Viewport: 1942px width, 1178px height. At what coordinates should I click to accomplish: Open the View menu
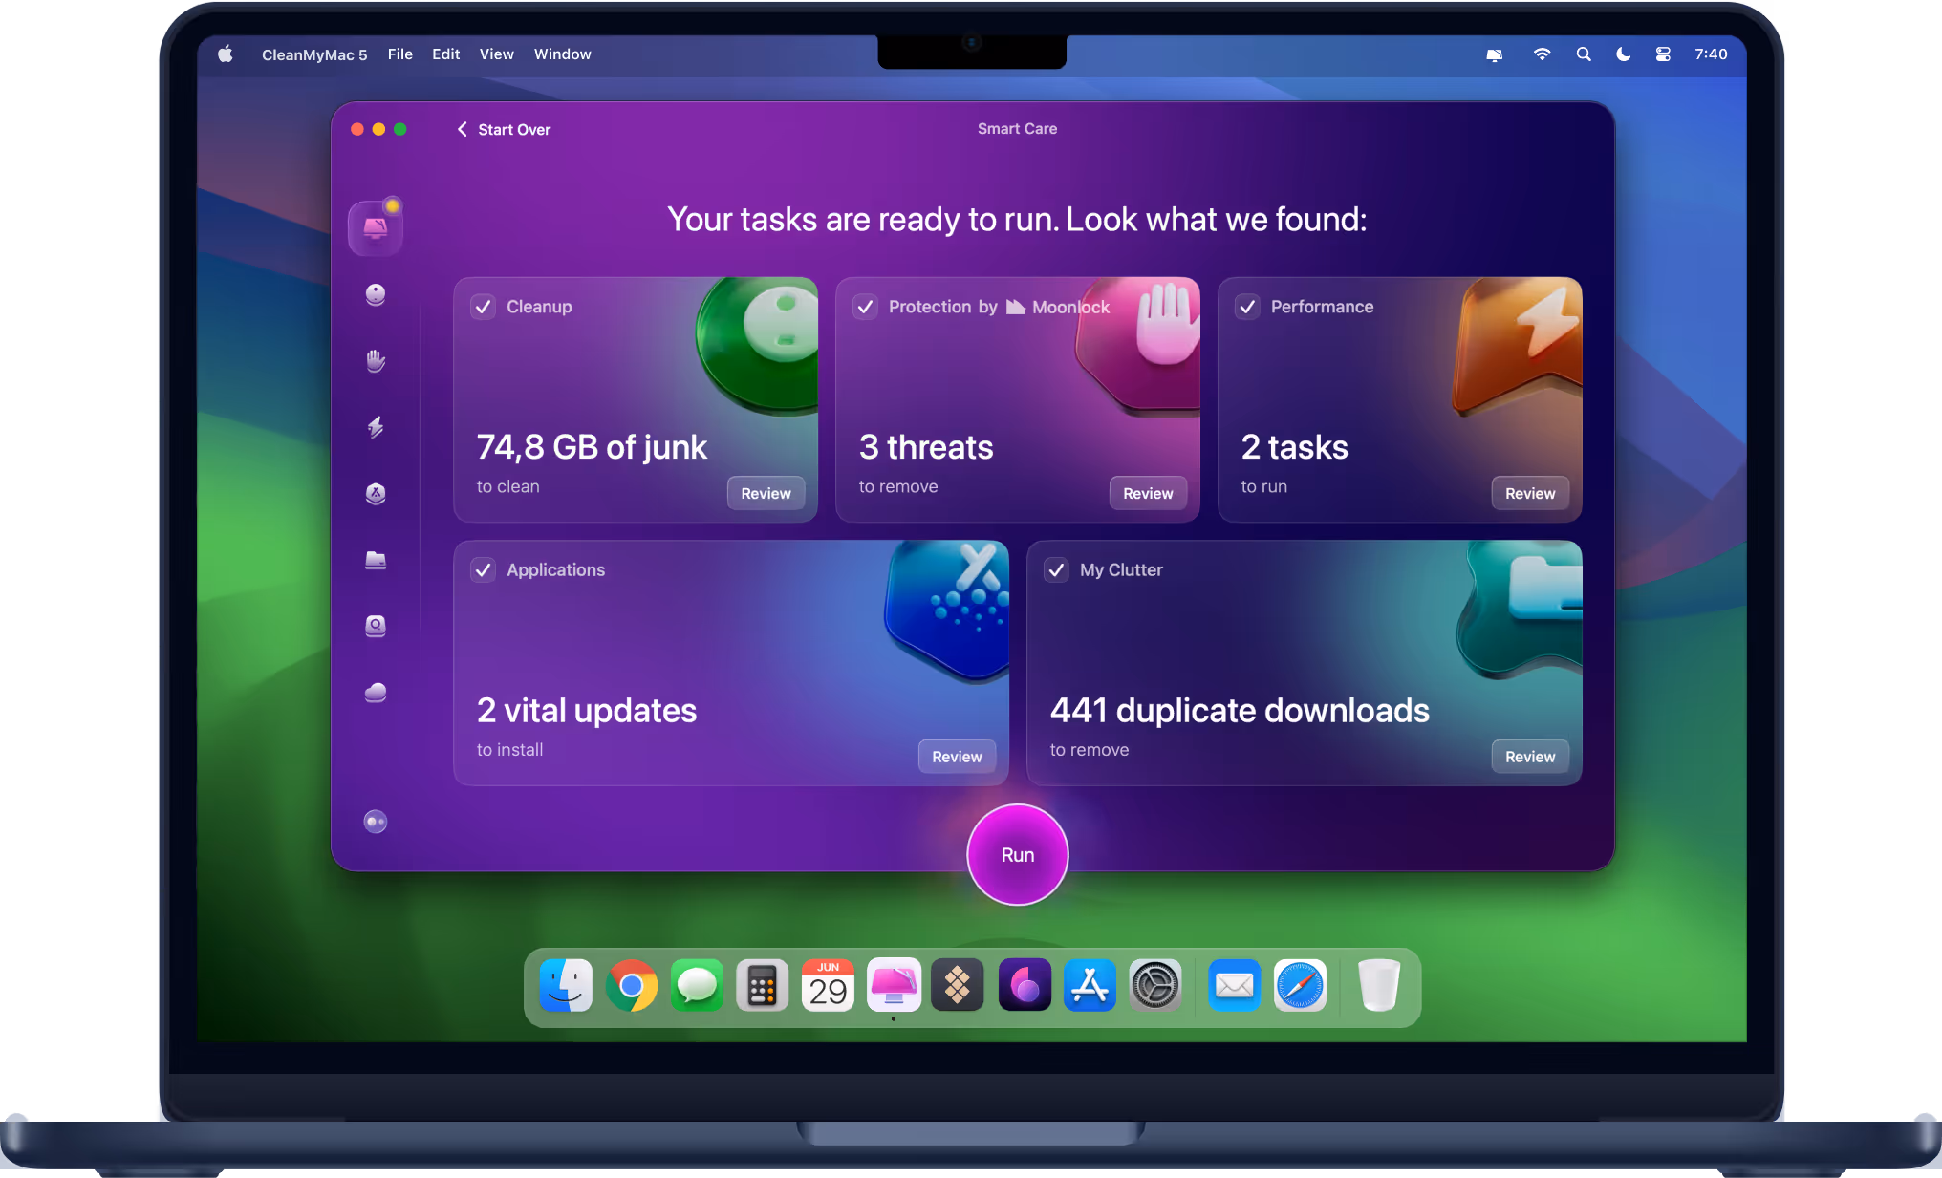496,54
